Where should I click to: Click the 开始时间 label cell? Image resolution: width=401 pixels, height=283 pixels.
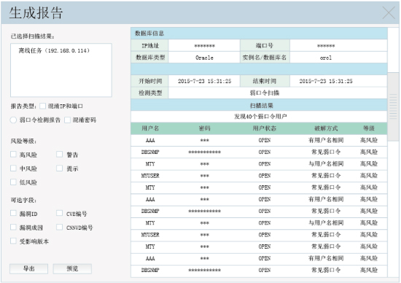coord(149,81)
